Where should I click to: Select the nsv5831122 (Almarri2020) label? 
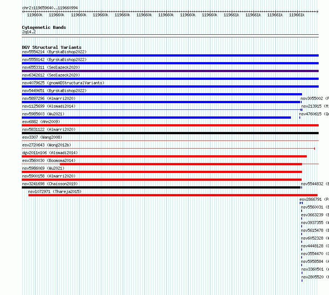[49, 129]
